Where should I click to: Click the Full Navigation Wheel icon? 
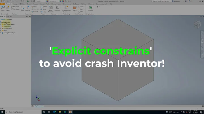[202, 34]
